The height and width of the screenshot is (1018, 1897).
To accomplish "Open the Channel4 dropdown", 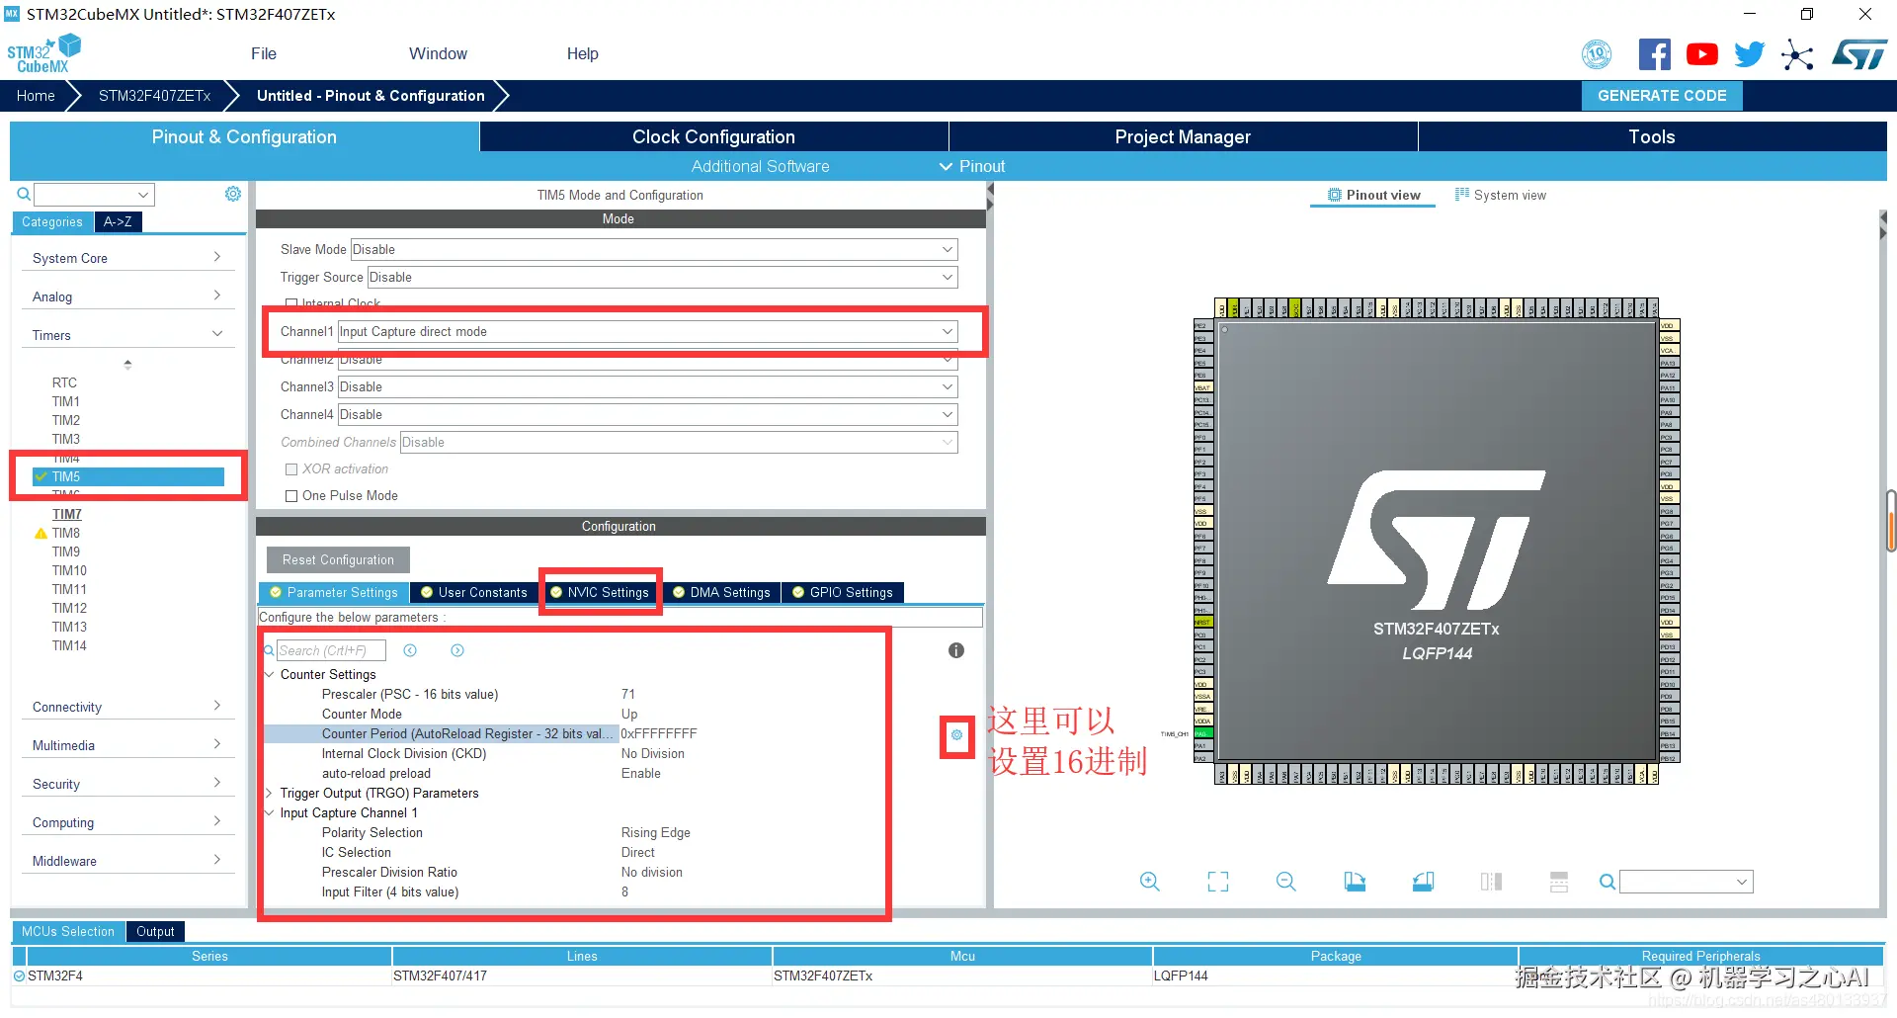I will [x=647, y=415].
